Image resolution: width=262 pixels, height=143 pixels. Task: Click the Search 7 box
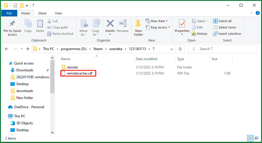[x=223, y=49]
